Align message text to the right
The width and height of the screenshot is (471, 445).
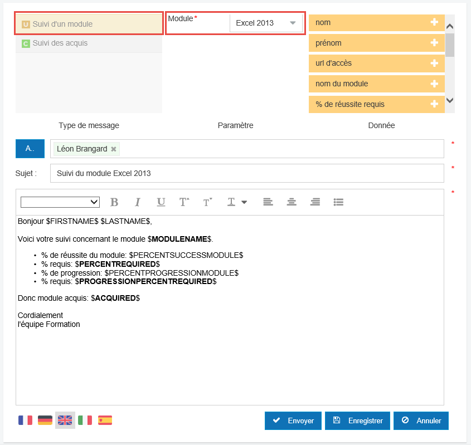(x=315, y=202)
